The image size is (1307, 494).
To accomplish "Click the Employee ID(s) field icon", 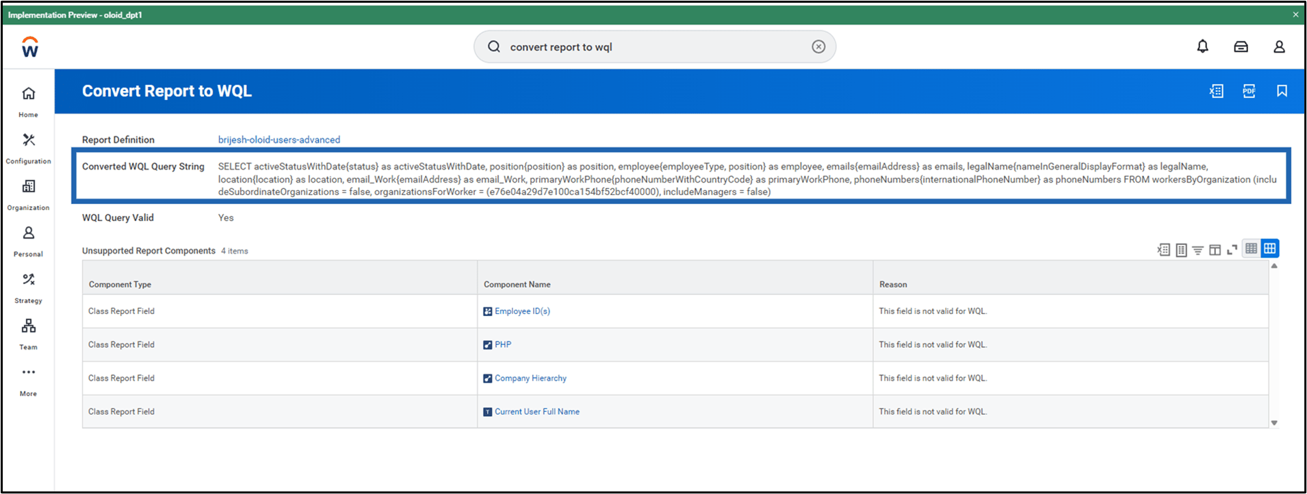I will 487,311.
